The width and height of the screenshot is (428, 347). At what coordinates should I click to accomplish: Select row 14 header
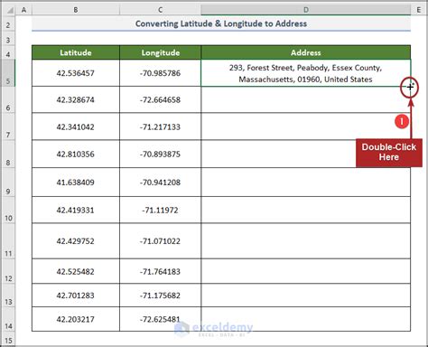pyautogui.click(x=8, y=320)
